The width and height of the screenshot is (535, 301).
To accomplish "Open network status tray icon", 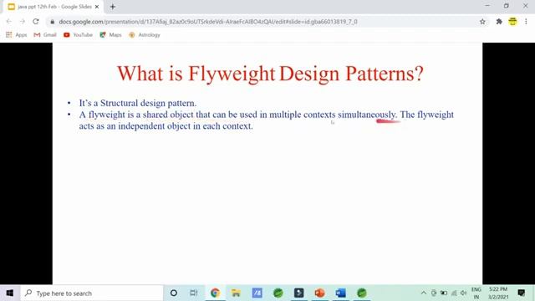I will pos(454,293).
